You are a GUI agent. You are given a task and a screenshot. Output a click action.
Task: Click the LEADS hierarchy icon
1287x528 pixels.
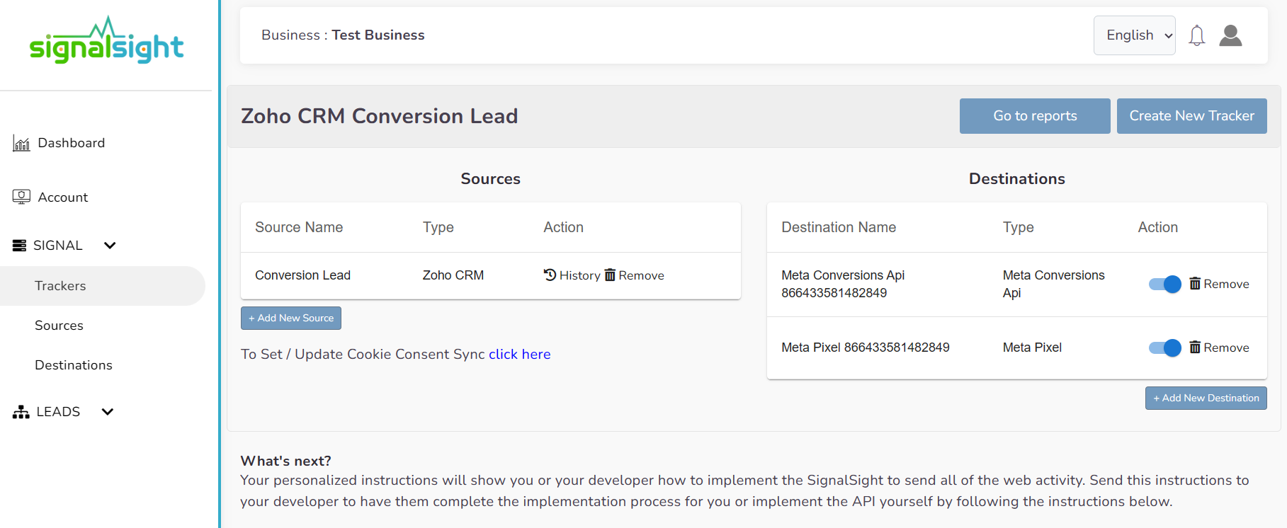(x=21, y=412)
